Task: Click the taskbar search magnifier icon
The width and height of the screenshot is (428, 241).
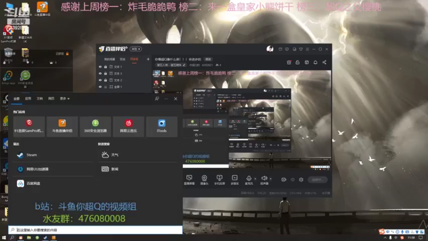Action: (12, 238)
